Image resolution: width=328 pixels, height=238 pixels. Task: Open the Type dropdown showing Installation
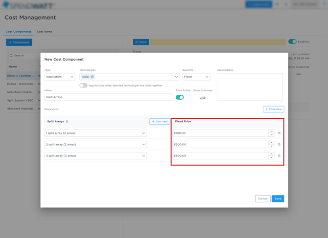(x=60, y=77)
